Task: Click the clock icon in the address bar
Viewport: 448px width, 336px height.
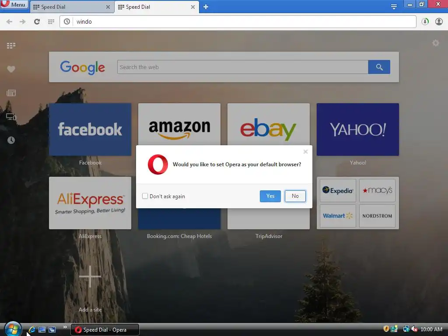Action: 67,22
